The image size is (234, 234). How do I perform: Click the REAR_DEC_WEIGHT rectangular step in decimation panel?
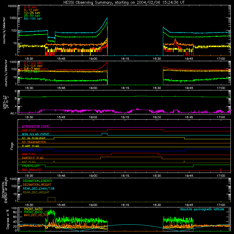51,199
